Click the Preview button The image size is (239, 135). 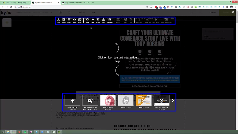[213, 12]
